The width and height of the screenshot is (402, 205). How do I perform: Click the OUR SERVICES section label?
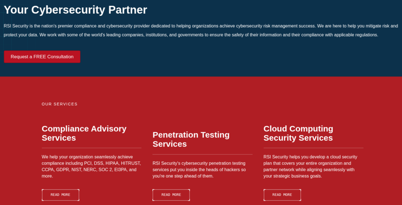coord(60,104)
